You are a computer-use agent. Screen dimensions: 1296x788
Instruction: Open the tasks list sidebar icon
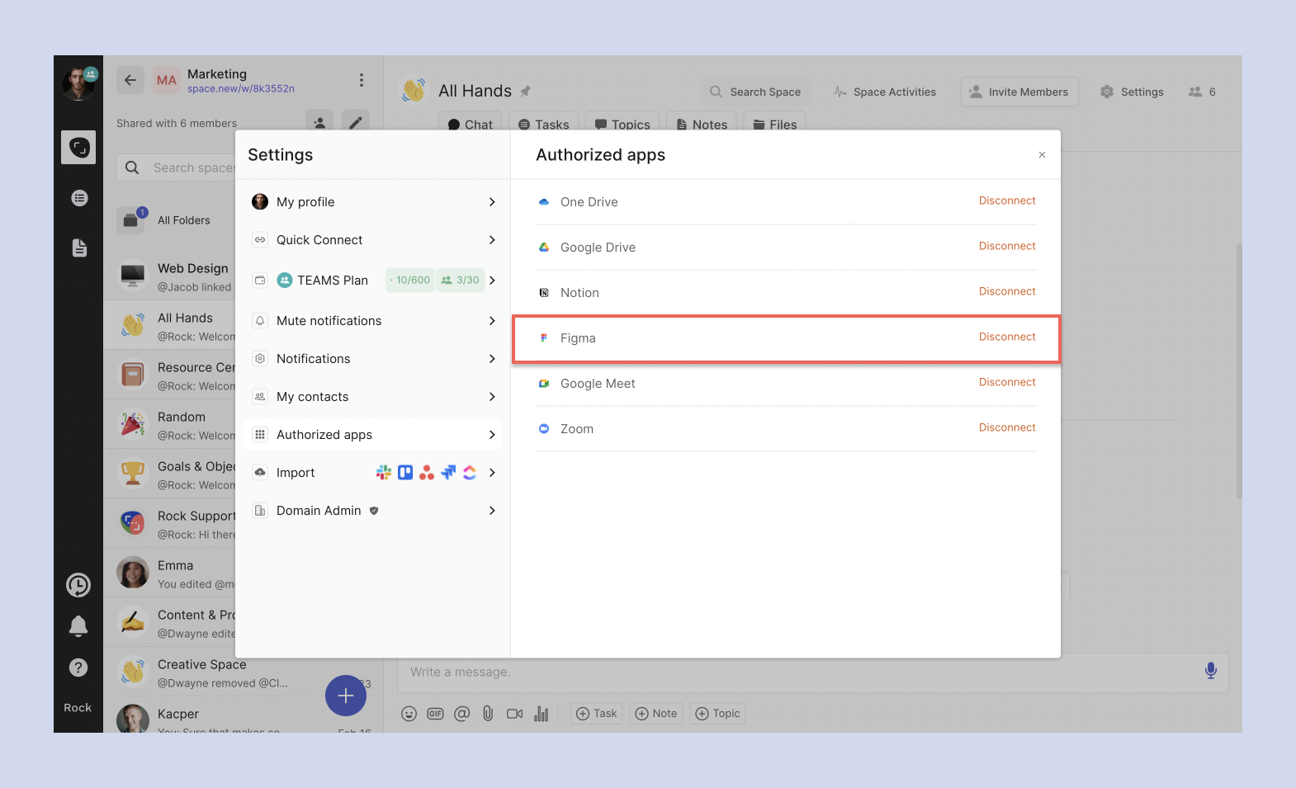pos(79,198)
